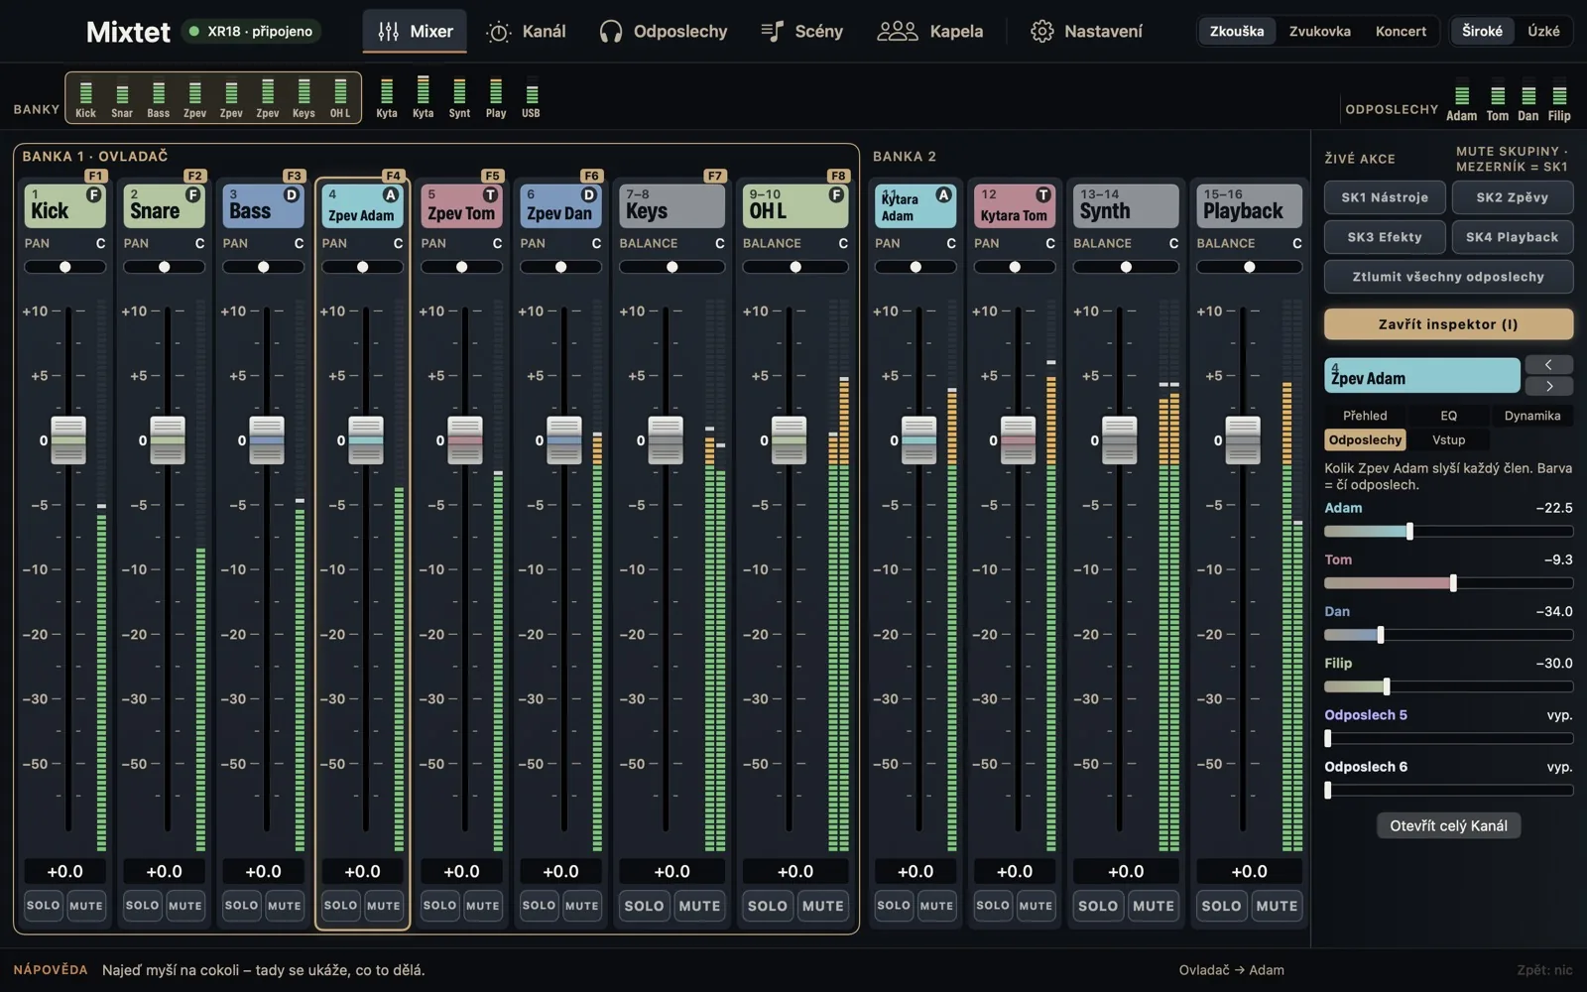
Task: Open Kapela band members tab
Action: point(930,31)
